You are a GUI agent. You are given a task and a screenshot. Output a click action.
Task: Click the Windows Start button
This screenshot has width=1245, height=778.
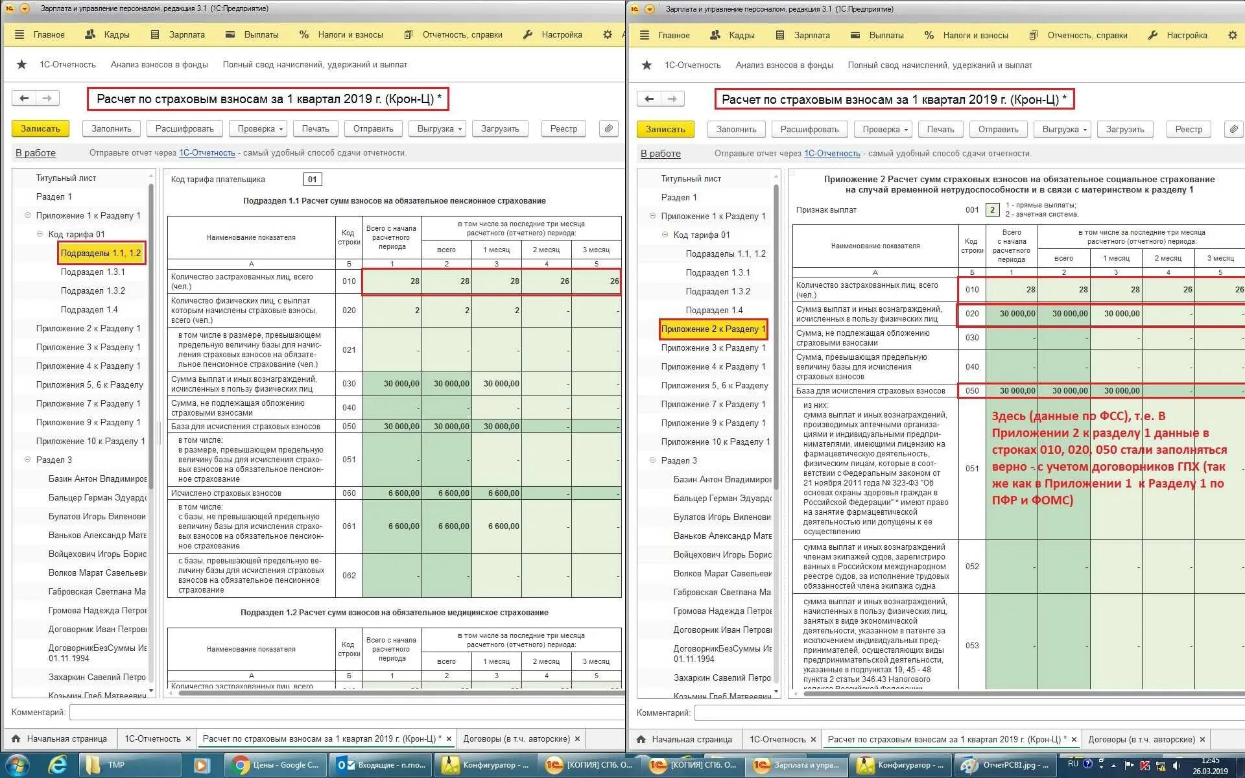18,766
